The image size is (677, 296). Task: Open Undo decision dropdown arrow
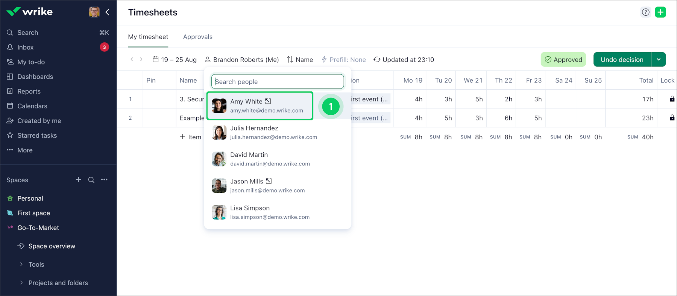tap(659, 60)
